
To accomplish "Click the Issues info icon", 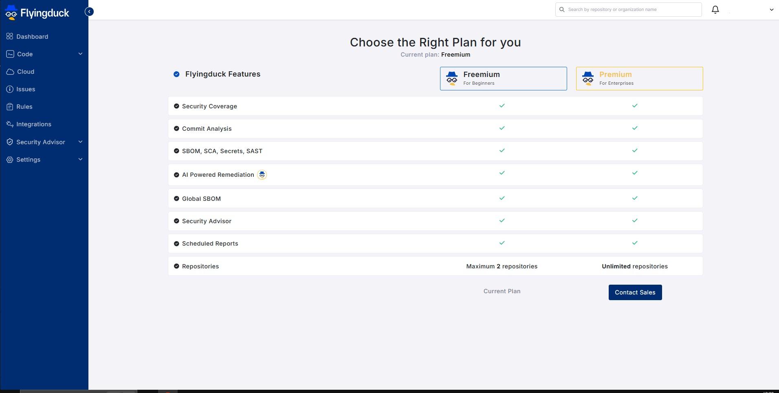I will point(9,89).
